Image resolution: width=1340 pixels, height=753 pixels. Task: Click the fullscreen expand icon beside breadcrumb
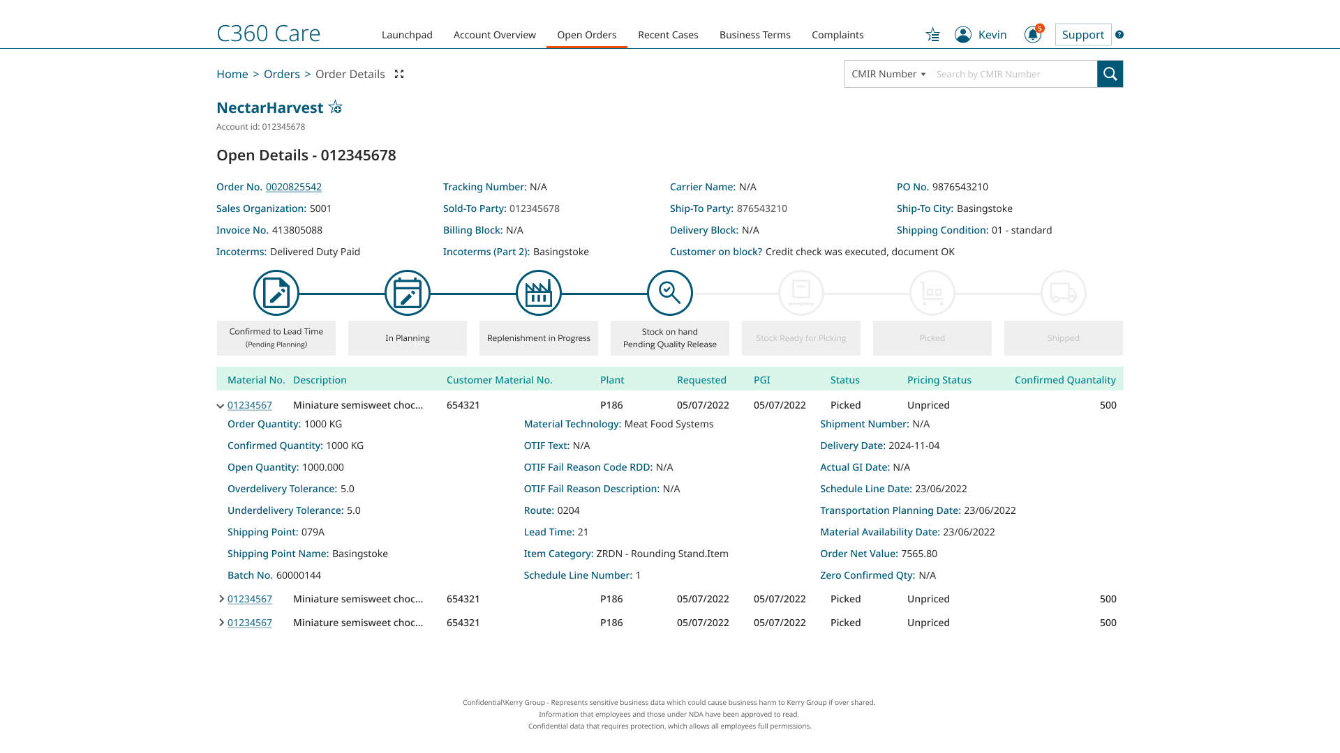399,74
